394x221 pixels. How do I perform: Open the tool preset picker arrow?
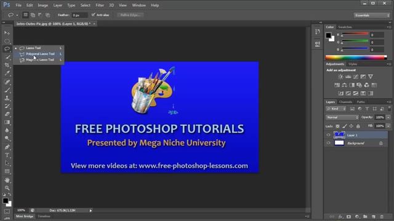coord(17,15)
